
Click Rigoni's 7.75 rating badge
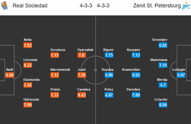pyautogui.click(x=109, y=55)
